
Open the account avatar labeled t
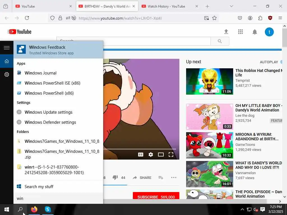269,32
